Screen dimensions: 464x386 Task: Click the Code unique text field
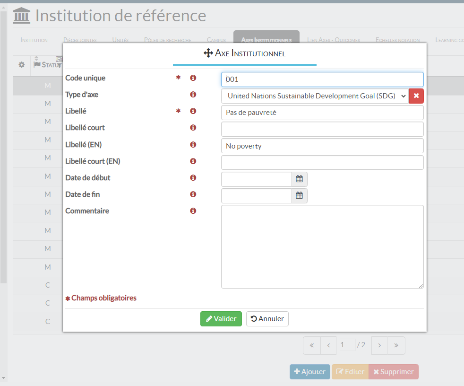point(322,79)
